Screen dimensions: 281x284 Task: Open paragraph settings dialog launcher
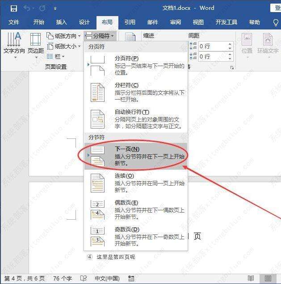pyautogui.click(x=232, y=67)
